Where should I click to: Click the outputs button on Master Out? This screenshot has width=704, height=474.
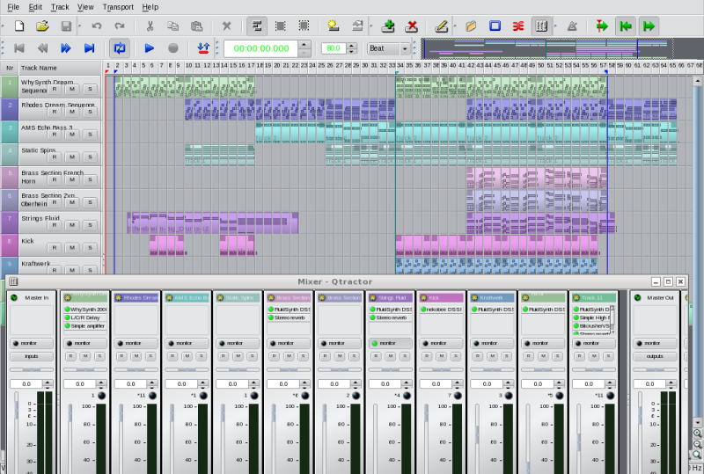654,356
